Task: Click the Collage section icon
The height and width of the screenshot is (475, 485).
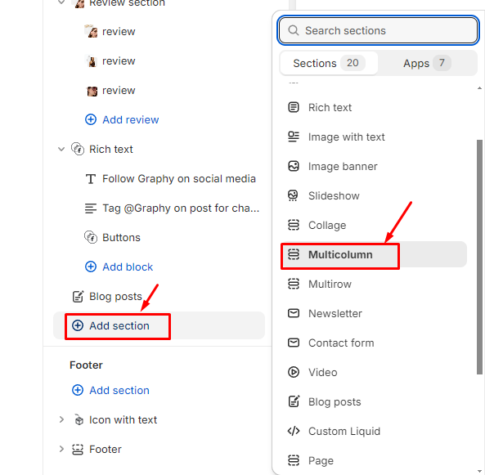Action: [294, 225]
